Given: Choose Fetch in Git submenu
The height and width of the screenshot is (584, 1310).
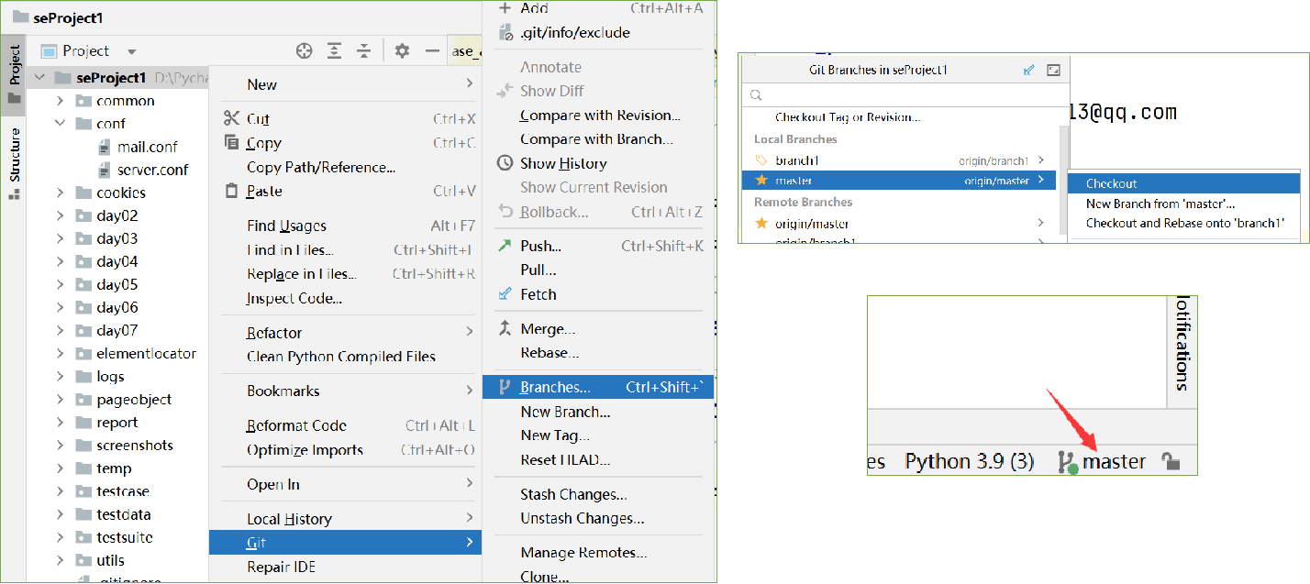Looking at the screenshot, I should click(x=598, y=294).
